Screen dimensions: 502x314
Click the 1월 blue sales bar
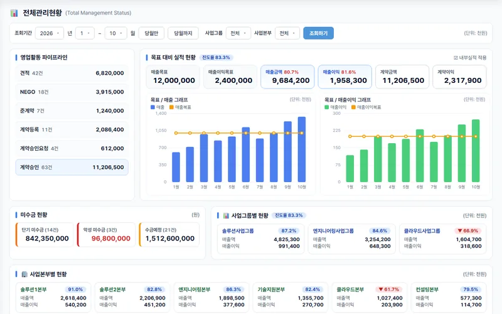176,167
